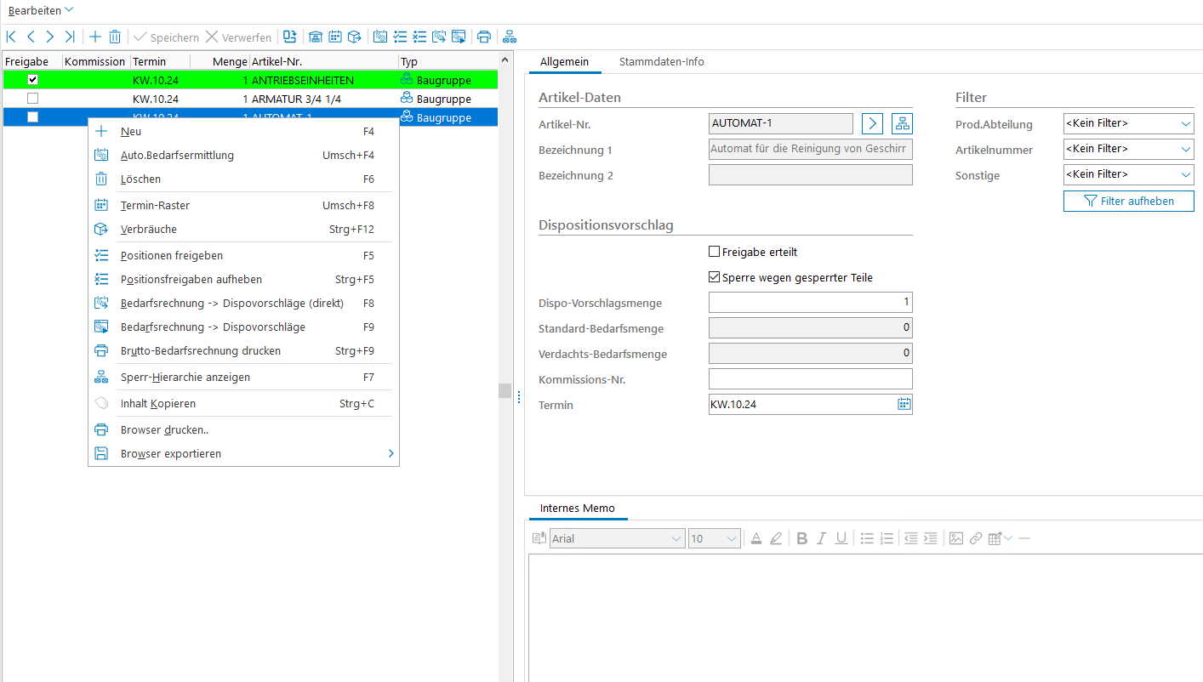The image size is (1203, 682).
Task: Click the Kommissions-Nr. input field
Action: [x=809, y=379]
